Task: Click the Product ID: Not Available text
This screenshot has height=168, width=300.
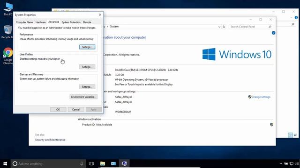Action: 97,125
